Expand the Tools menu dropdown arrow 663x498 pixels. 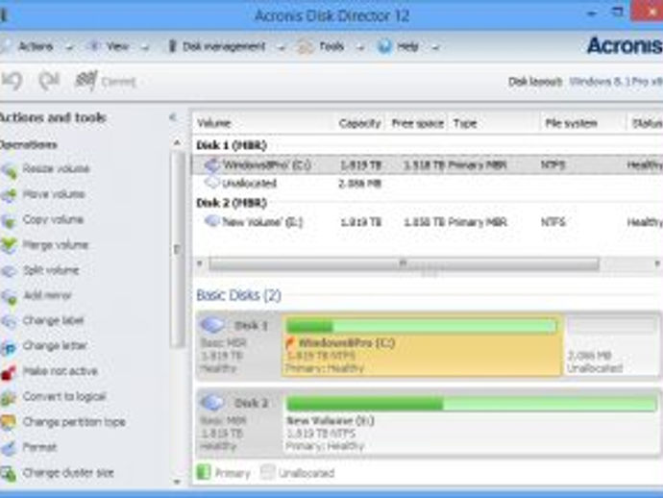(x=360, y=47)
